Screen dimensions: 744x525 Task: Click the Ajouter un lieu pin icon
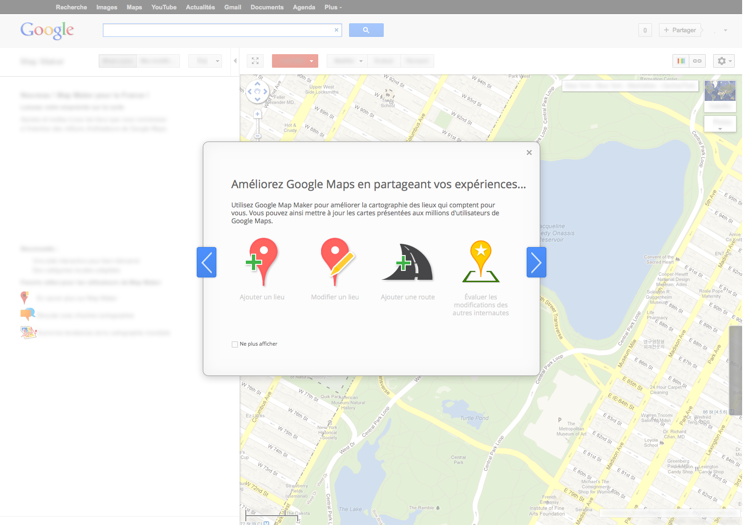click(x=262, y=262)
